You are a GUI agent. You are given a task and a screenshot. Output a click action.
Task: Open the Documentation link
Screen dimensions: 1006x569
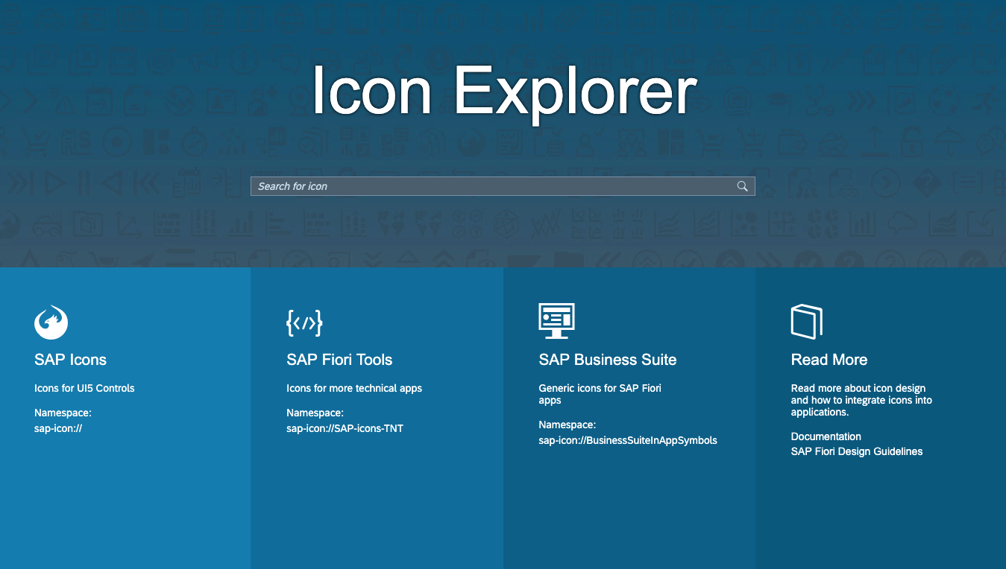tap(826, 436)
